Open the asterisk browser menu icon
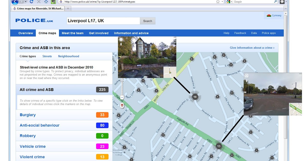The height and width of the screenshot is (161, 308). [281, 2]
